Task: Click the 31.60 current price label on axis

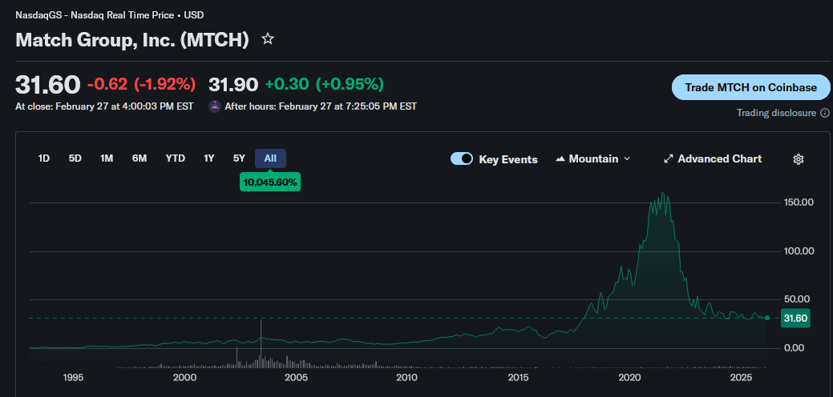Action: 795,318
